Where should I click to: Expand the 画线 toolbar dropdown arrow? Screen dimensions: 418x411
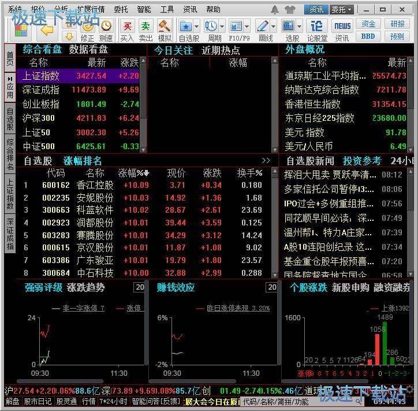pyautogui.click(x=274, y=27)
